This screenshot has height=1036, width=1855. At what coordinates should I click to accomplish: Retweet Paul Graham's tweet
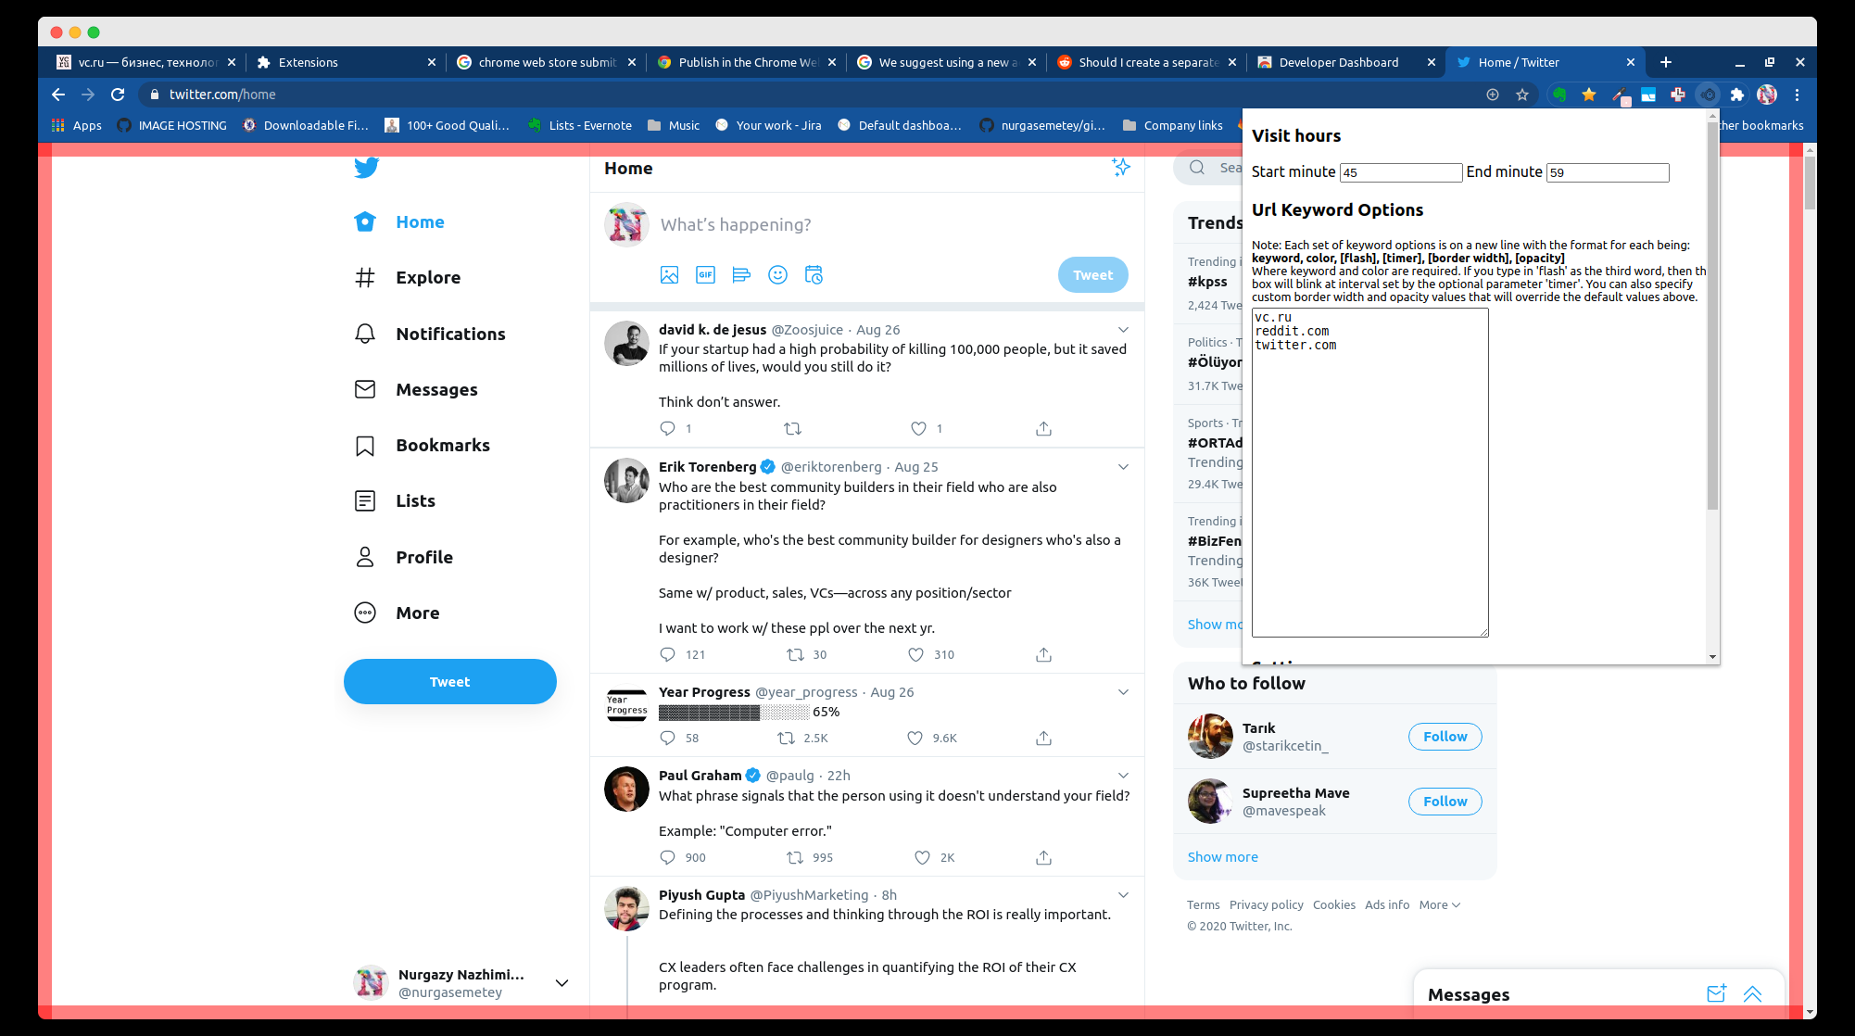[x=795, y=858]
